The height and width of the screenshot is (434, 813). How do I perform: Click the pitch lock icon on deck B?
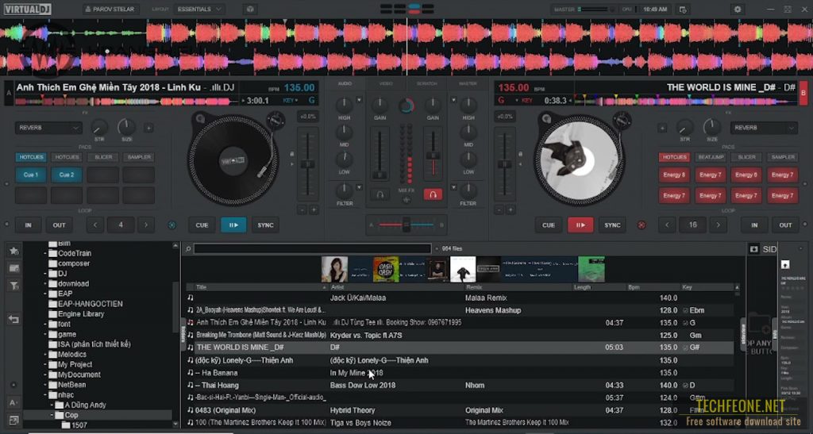tap(520, 155)
